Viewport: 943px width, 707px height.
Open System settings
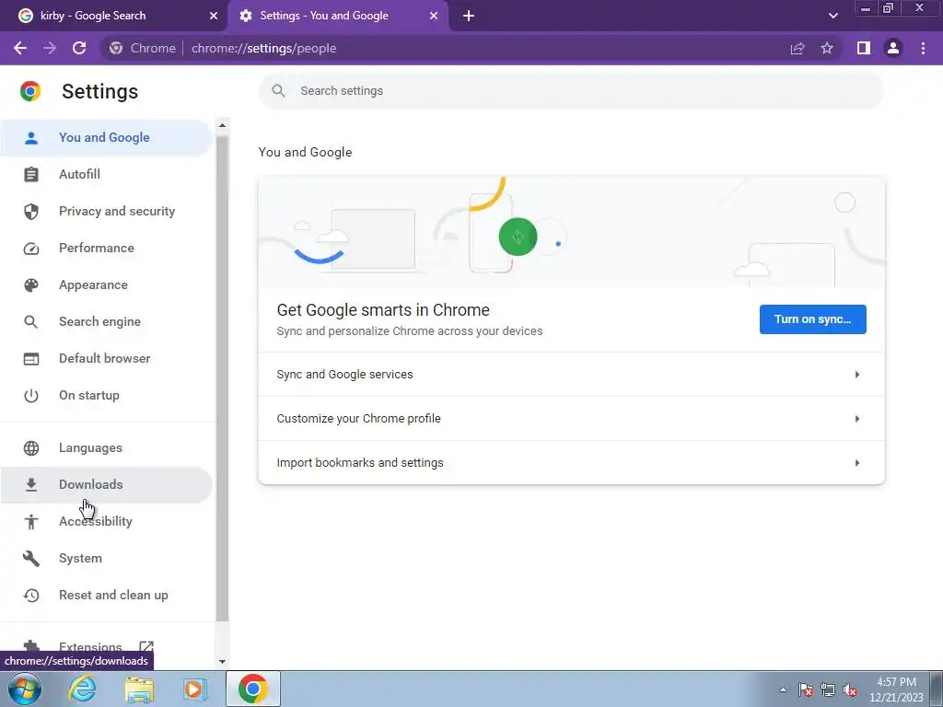pyautogui.click(x=106, y=559)
